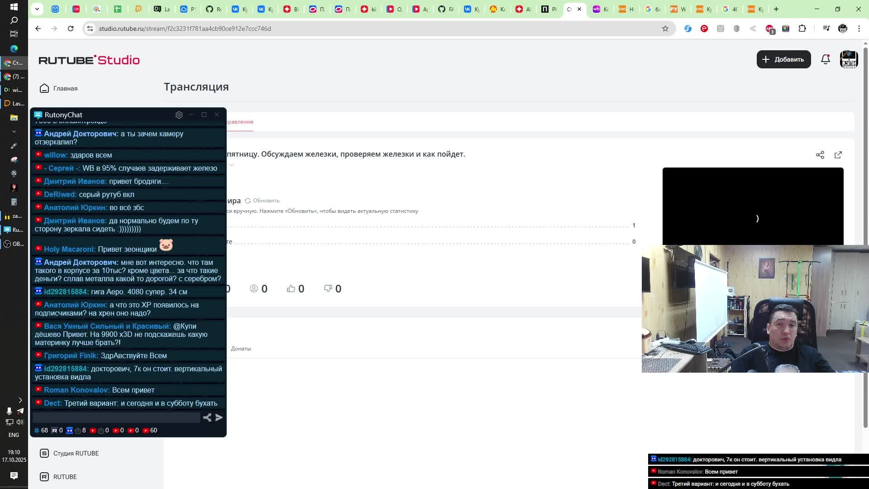Screen dimensions: 869x489
Task: Select Донаты tab
Action: (241, 349)
